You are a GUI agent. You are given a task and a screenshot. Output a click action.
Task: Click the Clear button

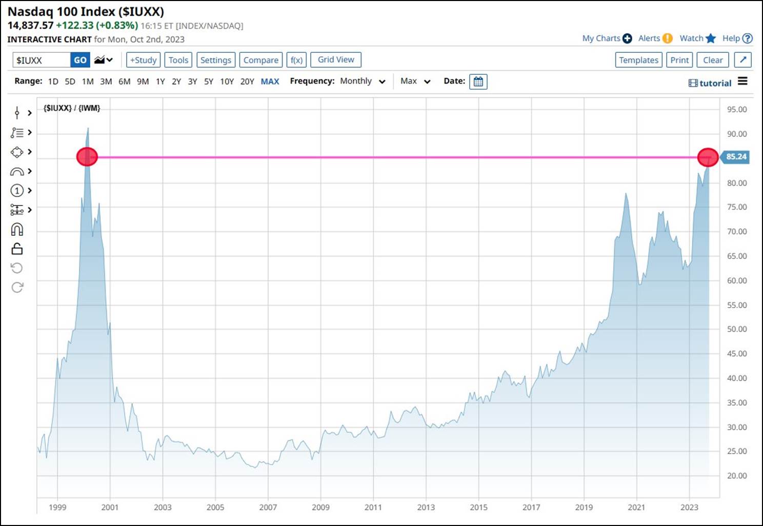713,60
